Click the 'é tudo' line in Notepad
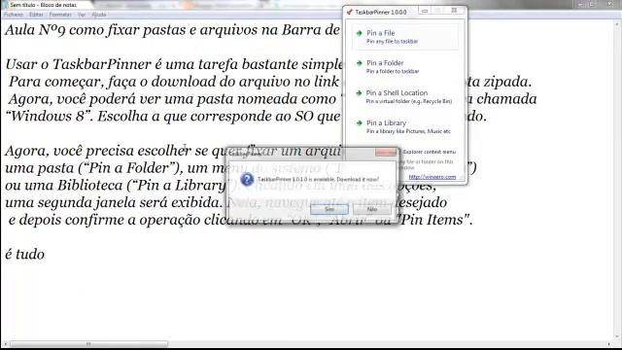The width and height of the screenshot is (622, 350). click(x=24, y=254)
